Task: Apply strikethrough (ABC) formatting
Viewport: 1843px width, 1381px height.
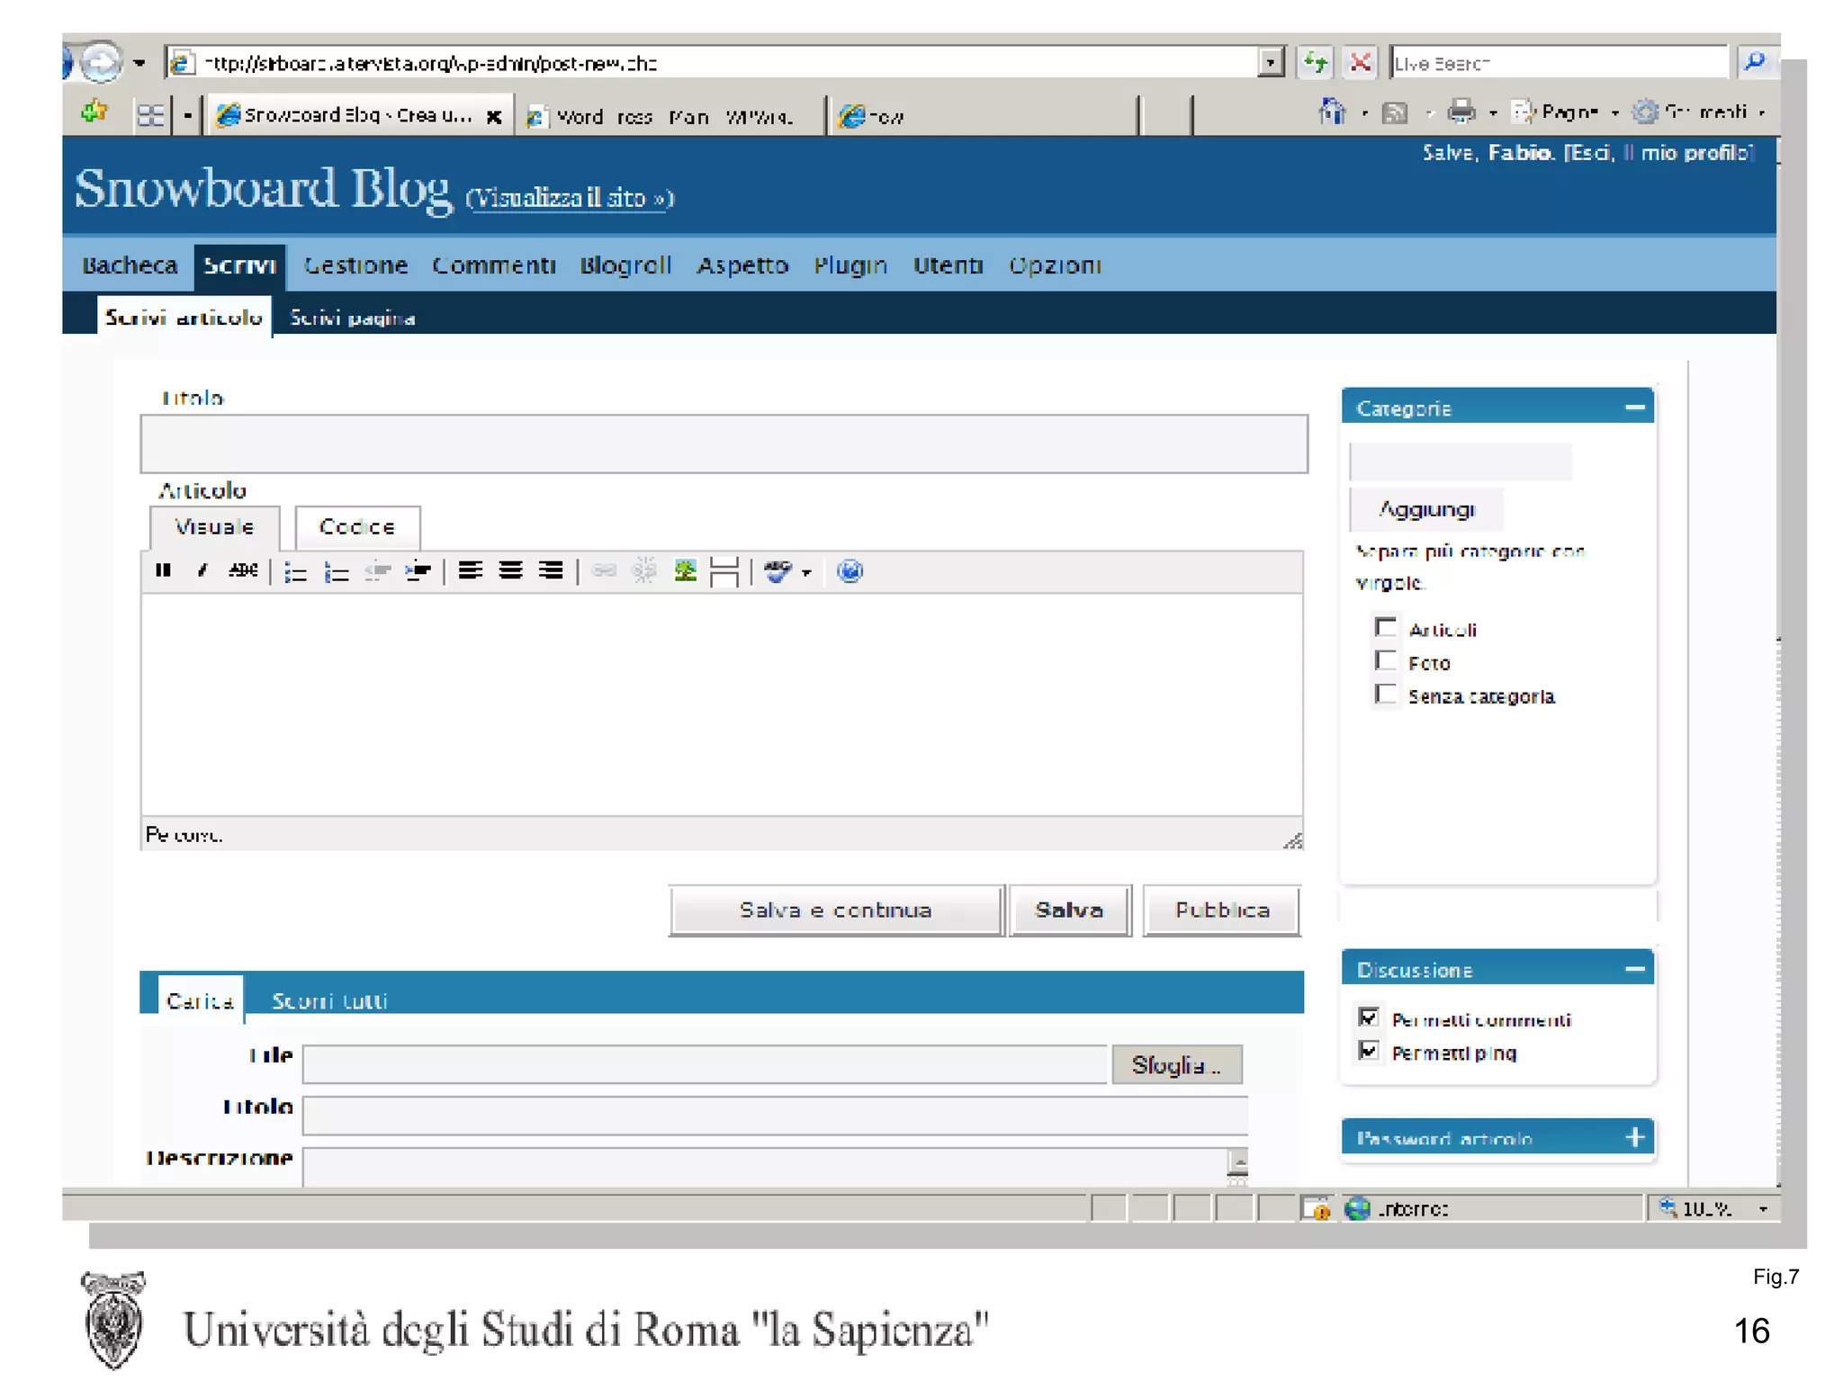Action: coord(242,570)
